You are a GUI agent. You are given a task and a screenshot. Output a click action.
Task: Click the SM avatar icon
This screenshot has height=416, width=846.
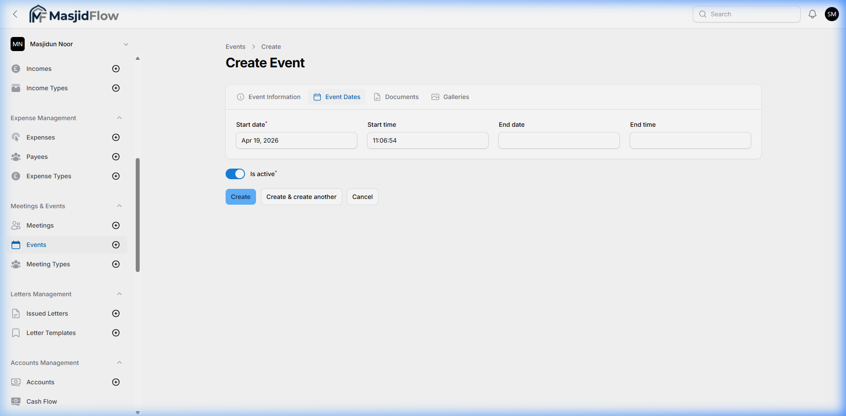tap(832, 14)
